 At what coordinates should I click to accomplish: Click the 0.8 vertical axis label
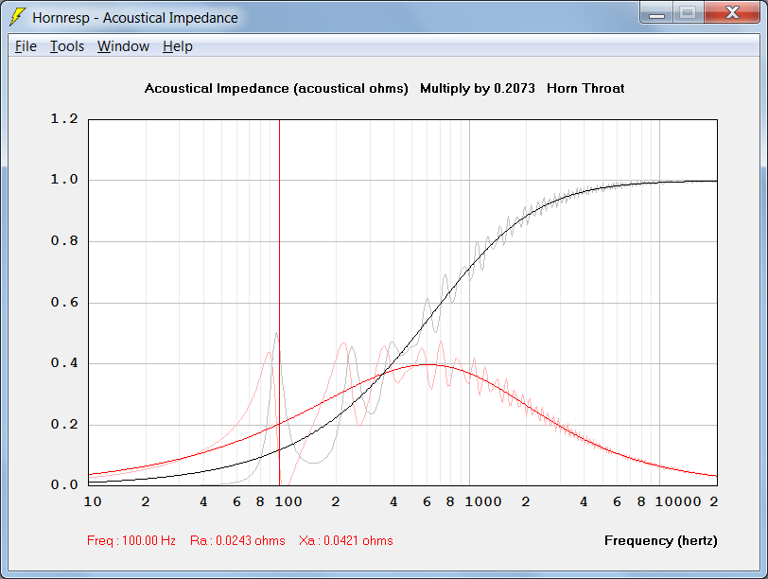pyautogui.click(x=64, y=241)
